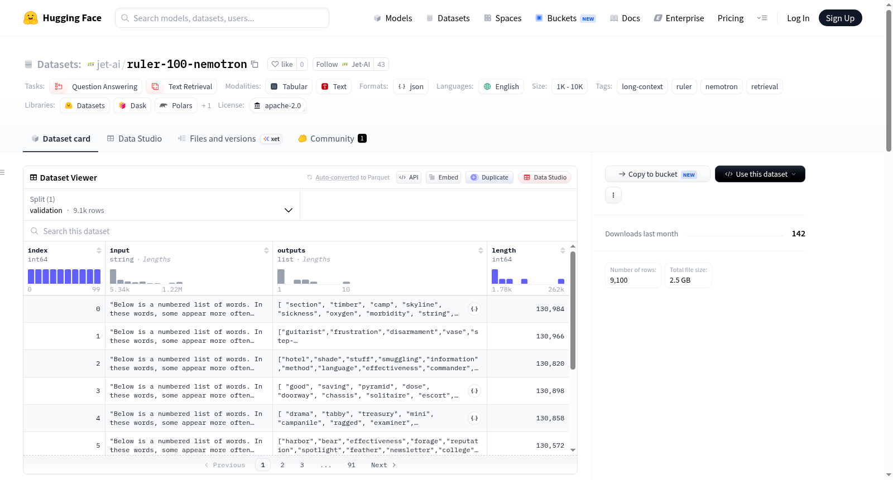Jump to page 91 of the viewer
Image resolution: width=893 pixels, height=480 pixels.
point(351,465)
